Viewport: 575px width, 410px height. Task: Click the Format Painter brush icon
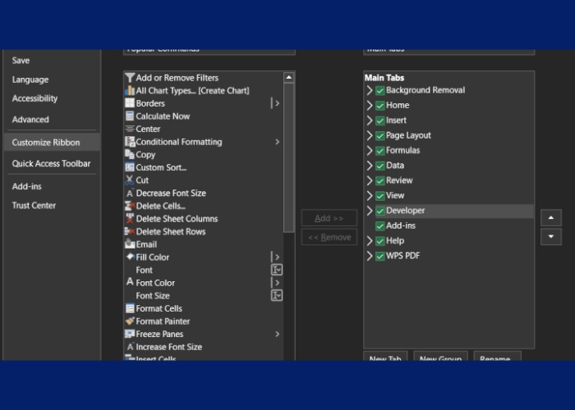[130, 321]
